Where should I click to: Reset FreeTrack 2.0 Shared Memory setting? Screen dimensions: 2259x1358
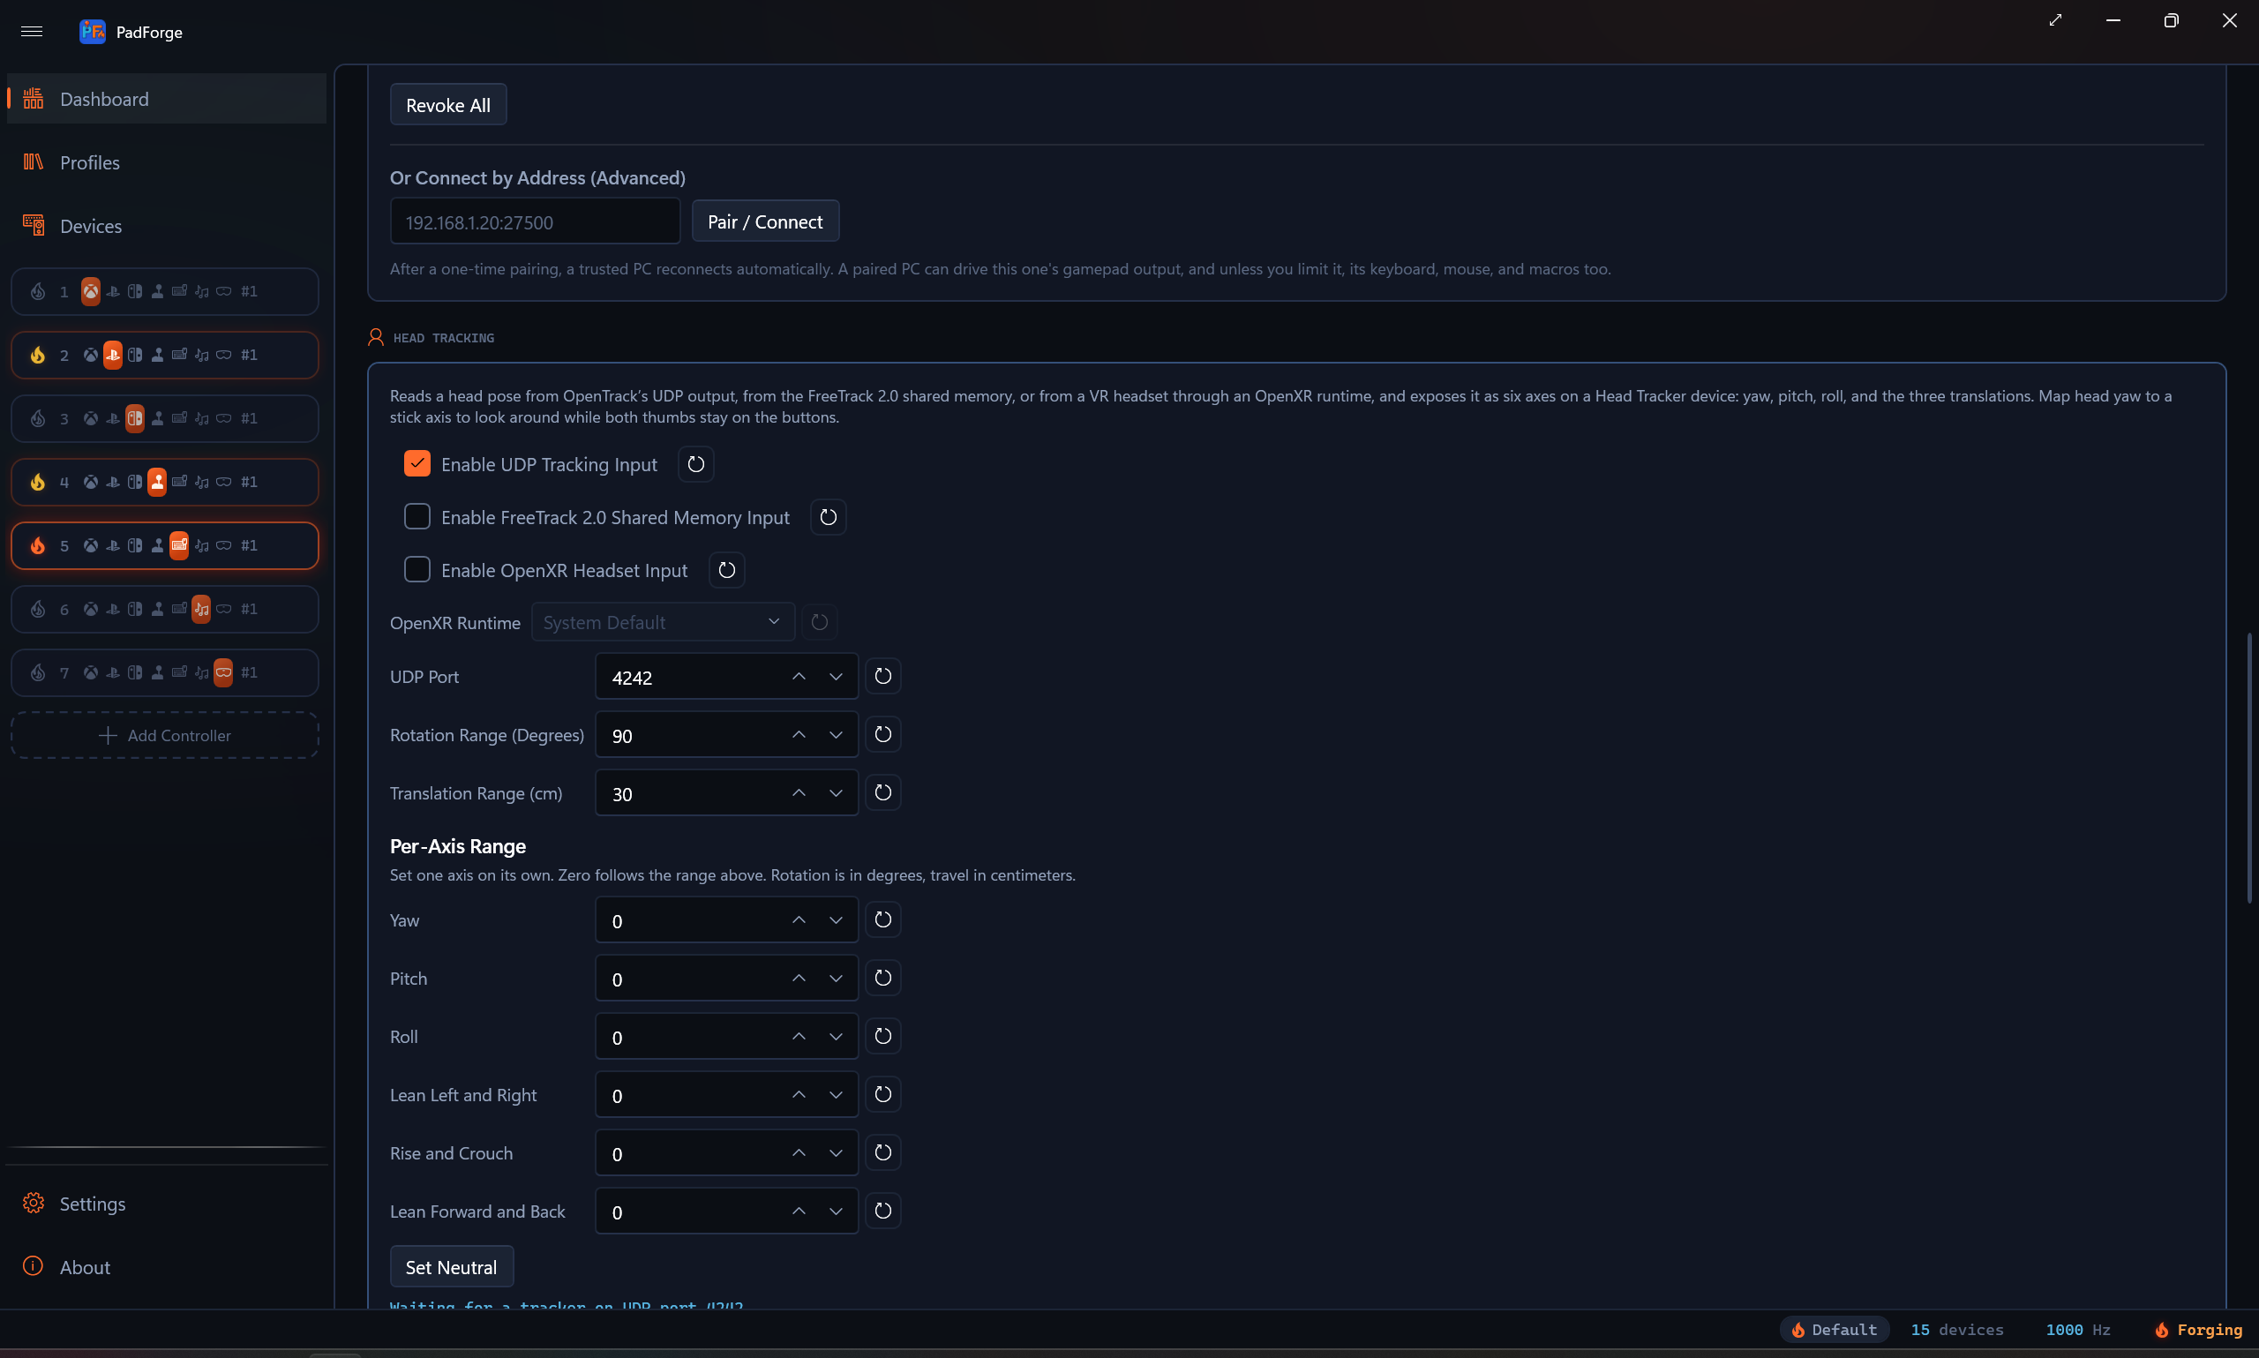828,517
